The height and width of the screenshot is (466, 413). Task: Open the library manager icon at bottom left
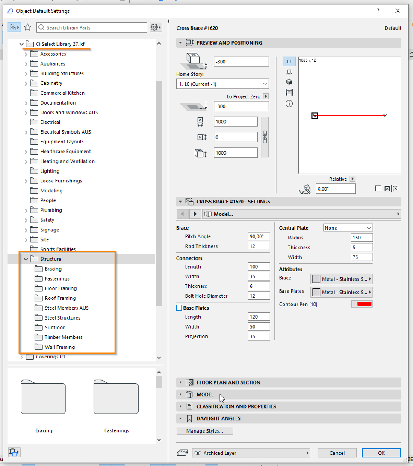pyautogui.click(x=14, y=452)
